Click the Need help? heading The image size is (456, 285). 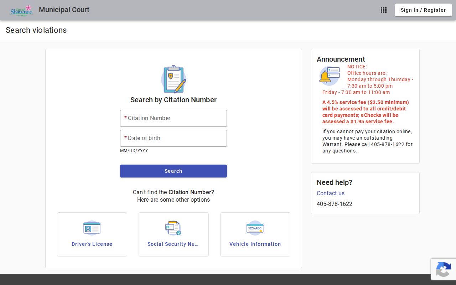pos(335,182)
